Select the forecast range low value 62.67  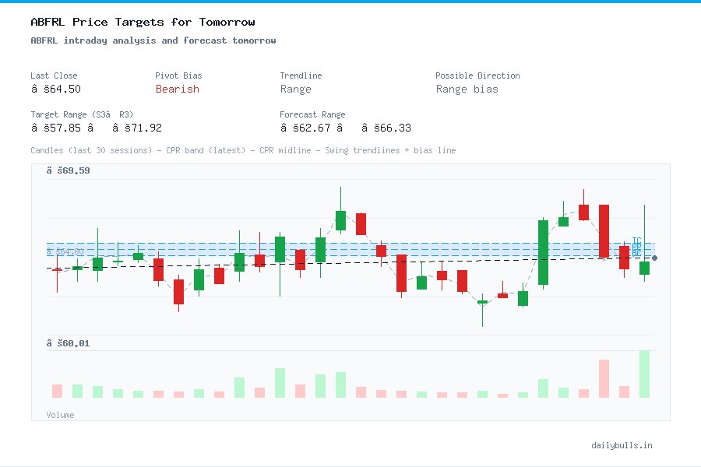(305, 128)
